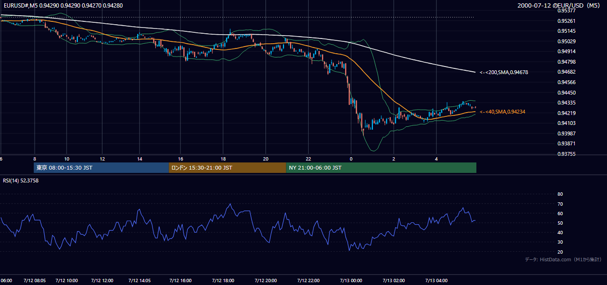
Task: Click the 7/13 00:00 bottom time label
Action: [351, 281]
